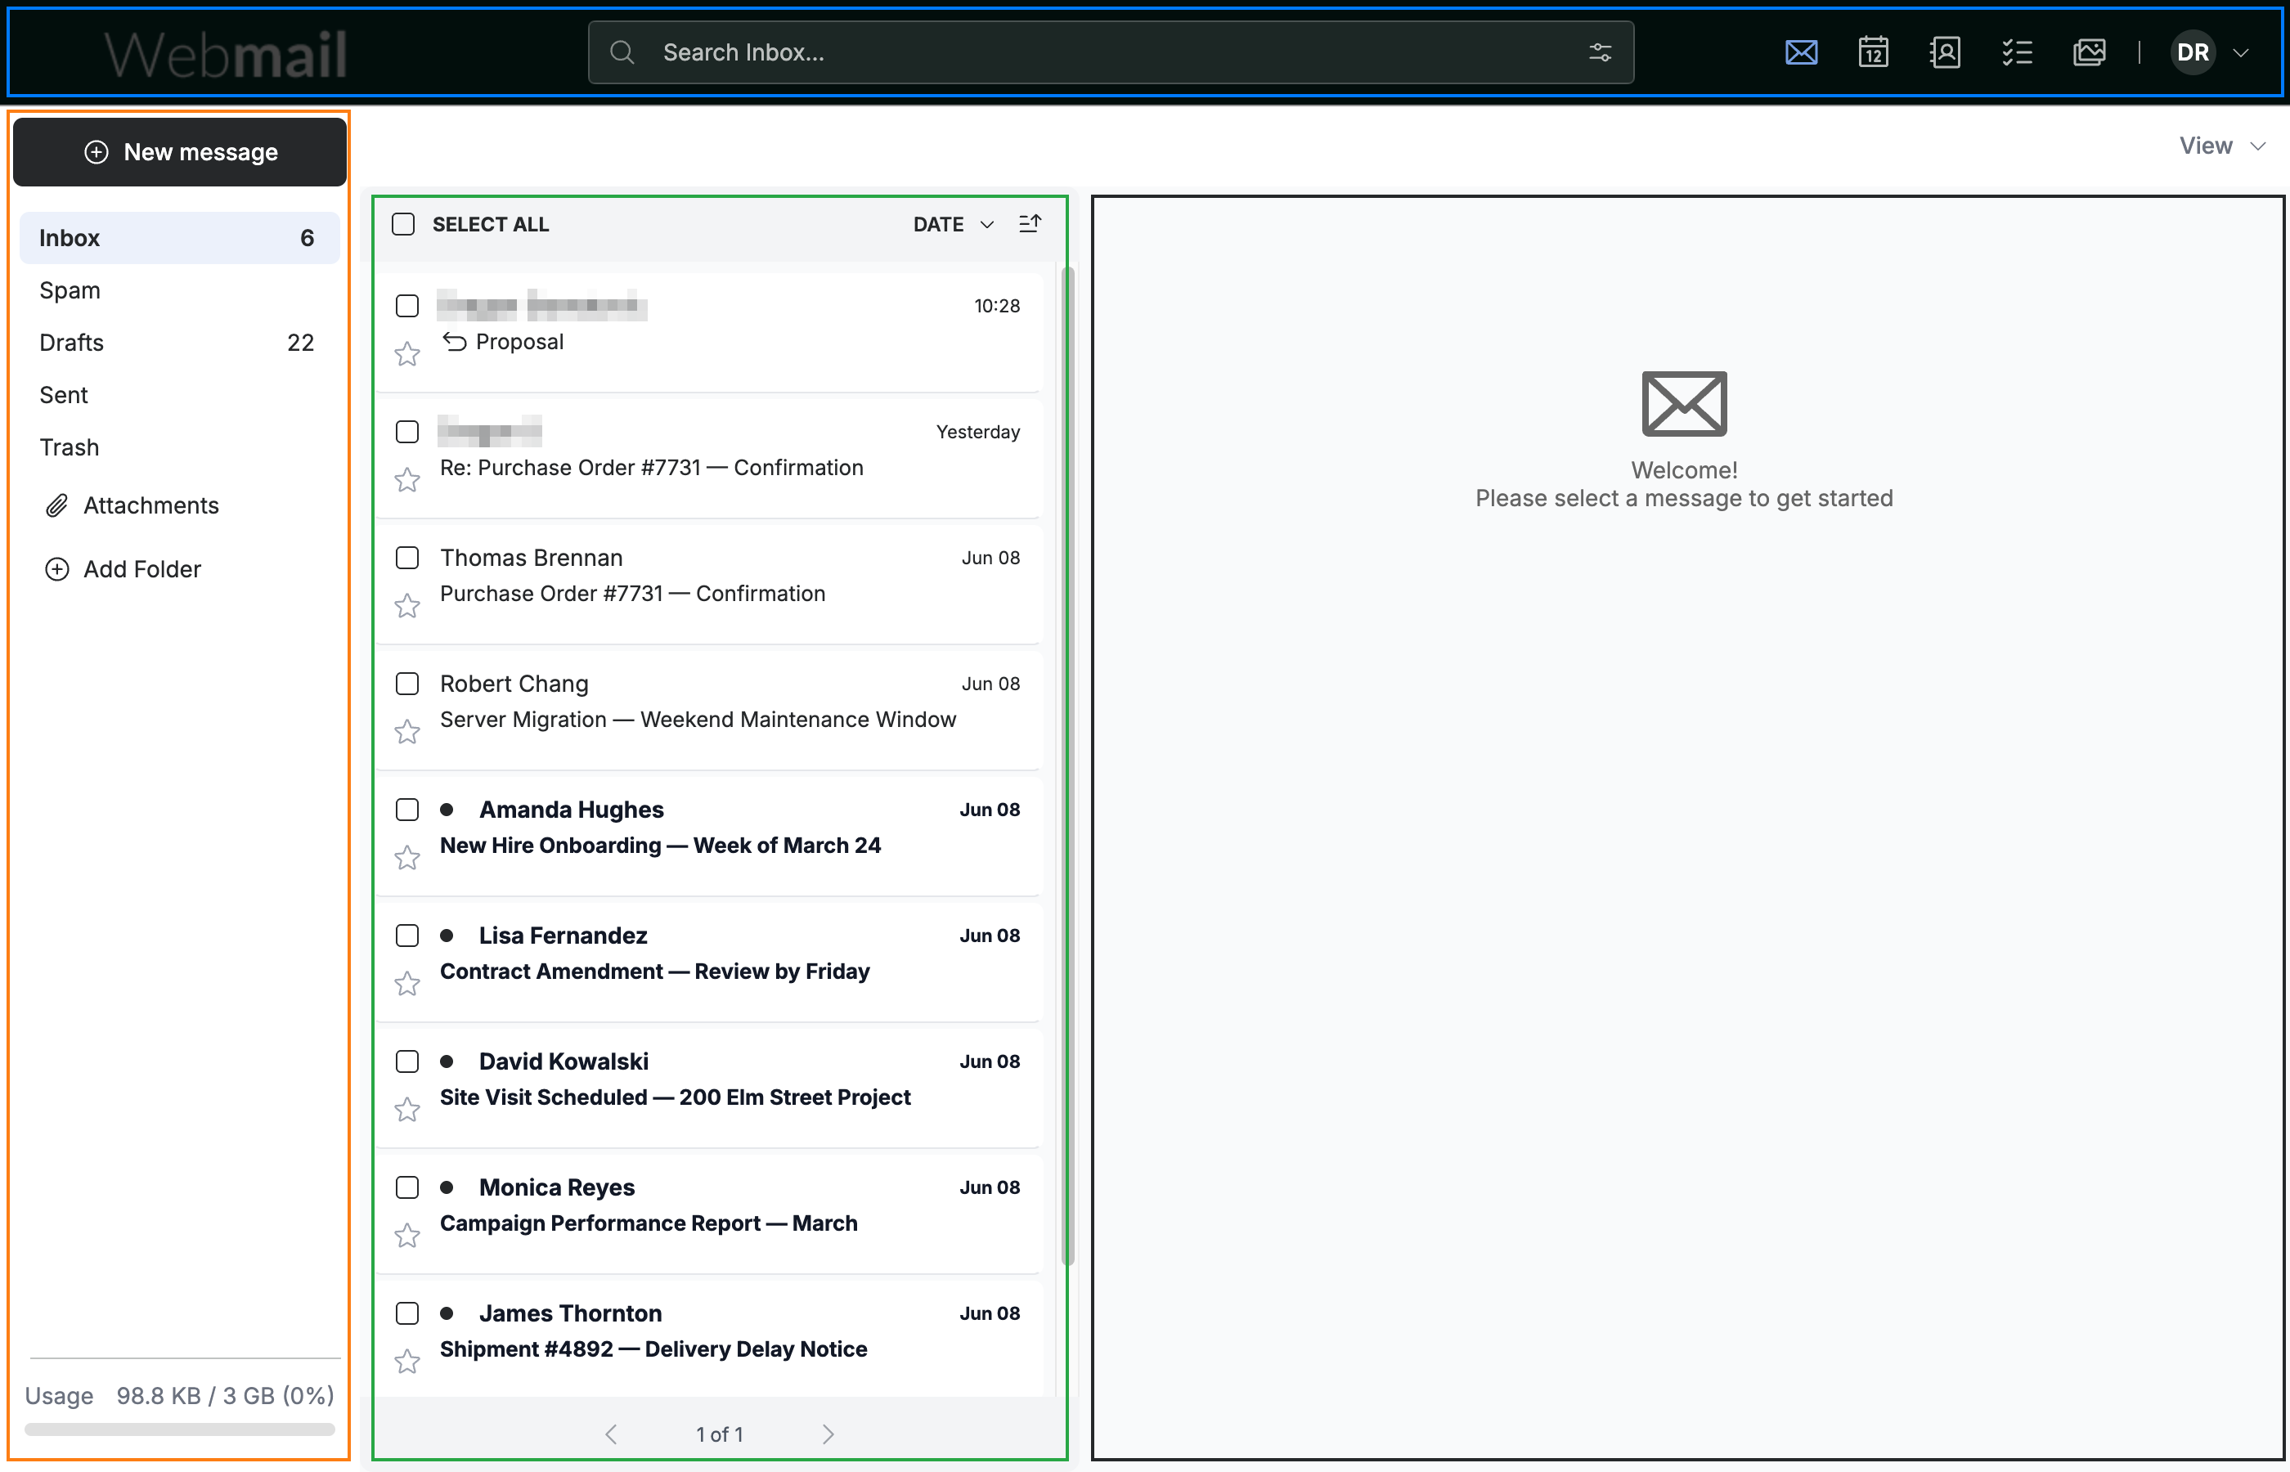The width and height of the screenshot is (2290, 1472).
Task: Star Monica Reyes' Campaign Report message
Action: [x=407, y=1236]
